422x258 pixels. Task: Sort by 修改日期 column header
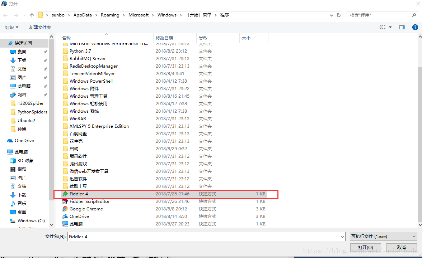164,38
